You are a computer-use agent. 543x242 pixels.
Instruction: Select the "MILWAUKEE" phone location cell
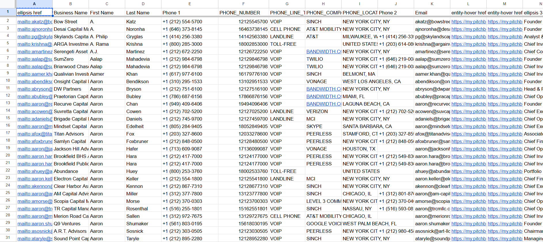tap(359, 37)
